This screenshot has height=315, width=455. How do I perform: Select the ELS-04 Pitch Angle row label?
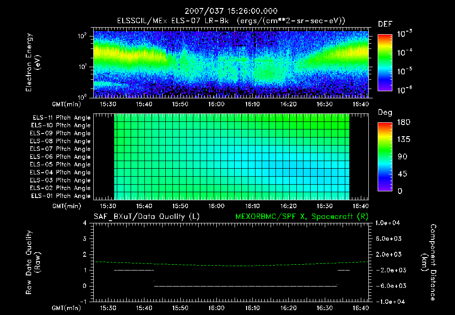60,172
